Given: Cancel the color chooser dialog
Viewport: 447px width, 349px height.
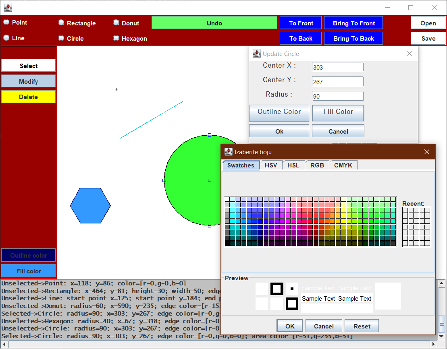Looking at the screenshot, I should tap(324, 326).
